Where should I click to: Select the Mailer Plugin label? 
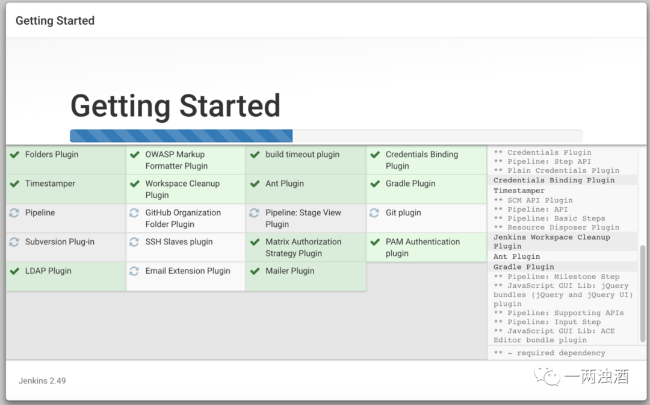(x=290, y=271)
